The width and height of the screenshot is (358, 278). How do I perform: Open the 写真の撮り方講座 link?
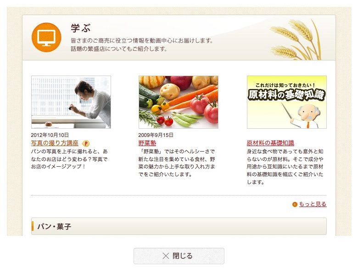pos(55,143)
